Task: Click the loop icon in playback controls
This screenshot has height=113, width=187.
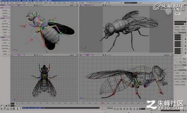Action: [134, 108]
